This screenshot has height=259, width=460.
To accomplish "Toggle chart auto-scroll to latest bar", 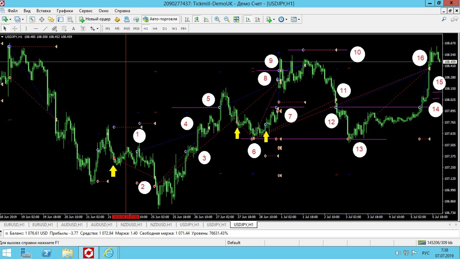I will tap(248, 19).
